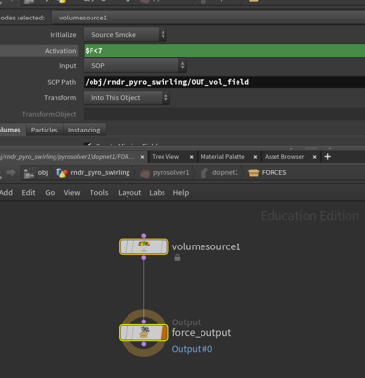
Task: Add a new pane tab with plus
Action: [x=327, y=157]
